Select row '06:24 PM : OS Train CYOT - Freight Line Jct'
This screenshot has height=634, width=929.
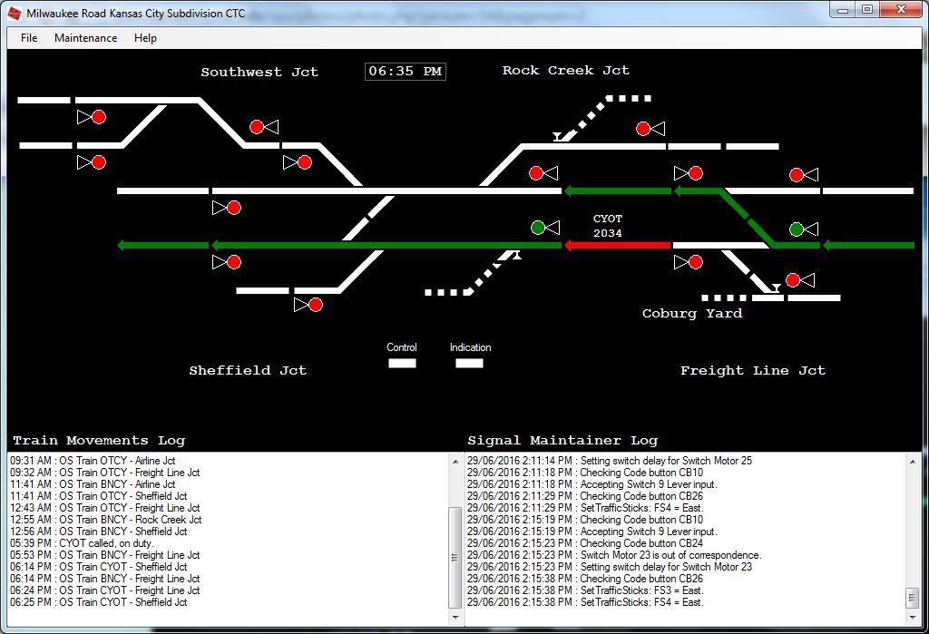click(105, 590)
